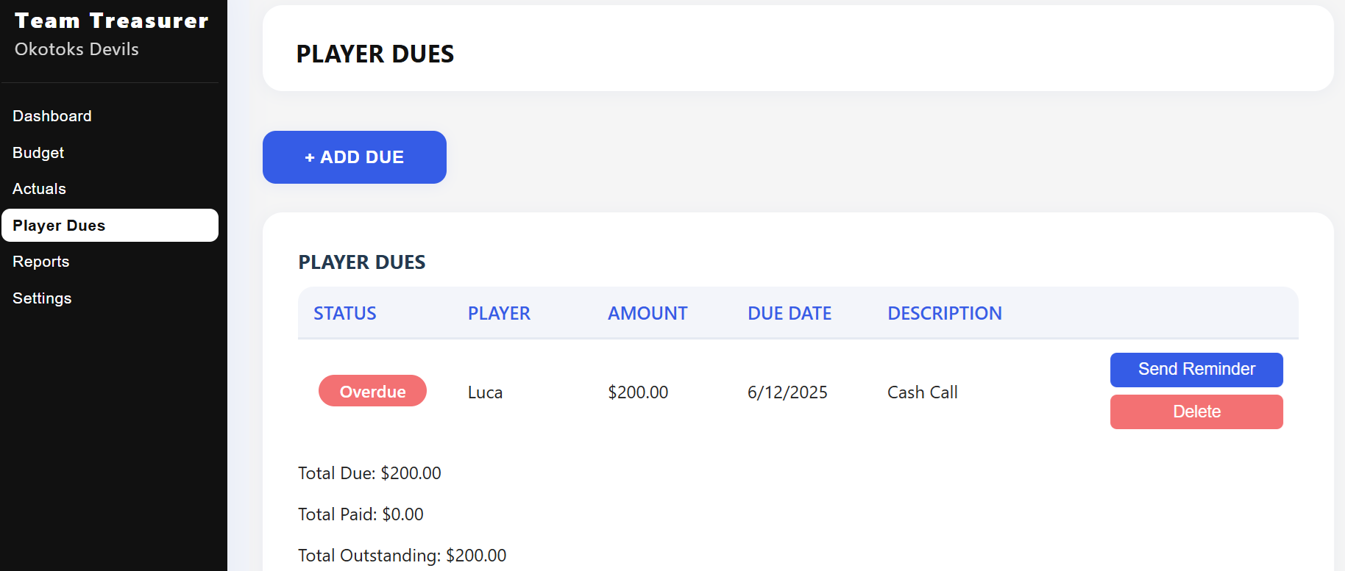
Task: Open the Dashboard page
Action: [52, 115]
